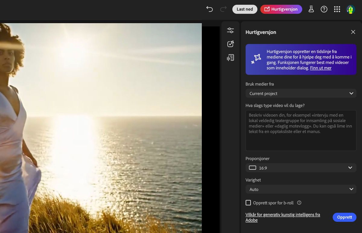Enable Opprett spor for b-roll checkbox
Image resolution: width=362 pixels, height=233 pixels.
pos(248,203)
